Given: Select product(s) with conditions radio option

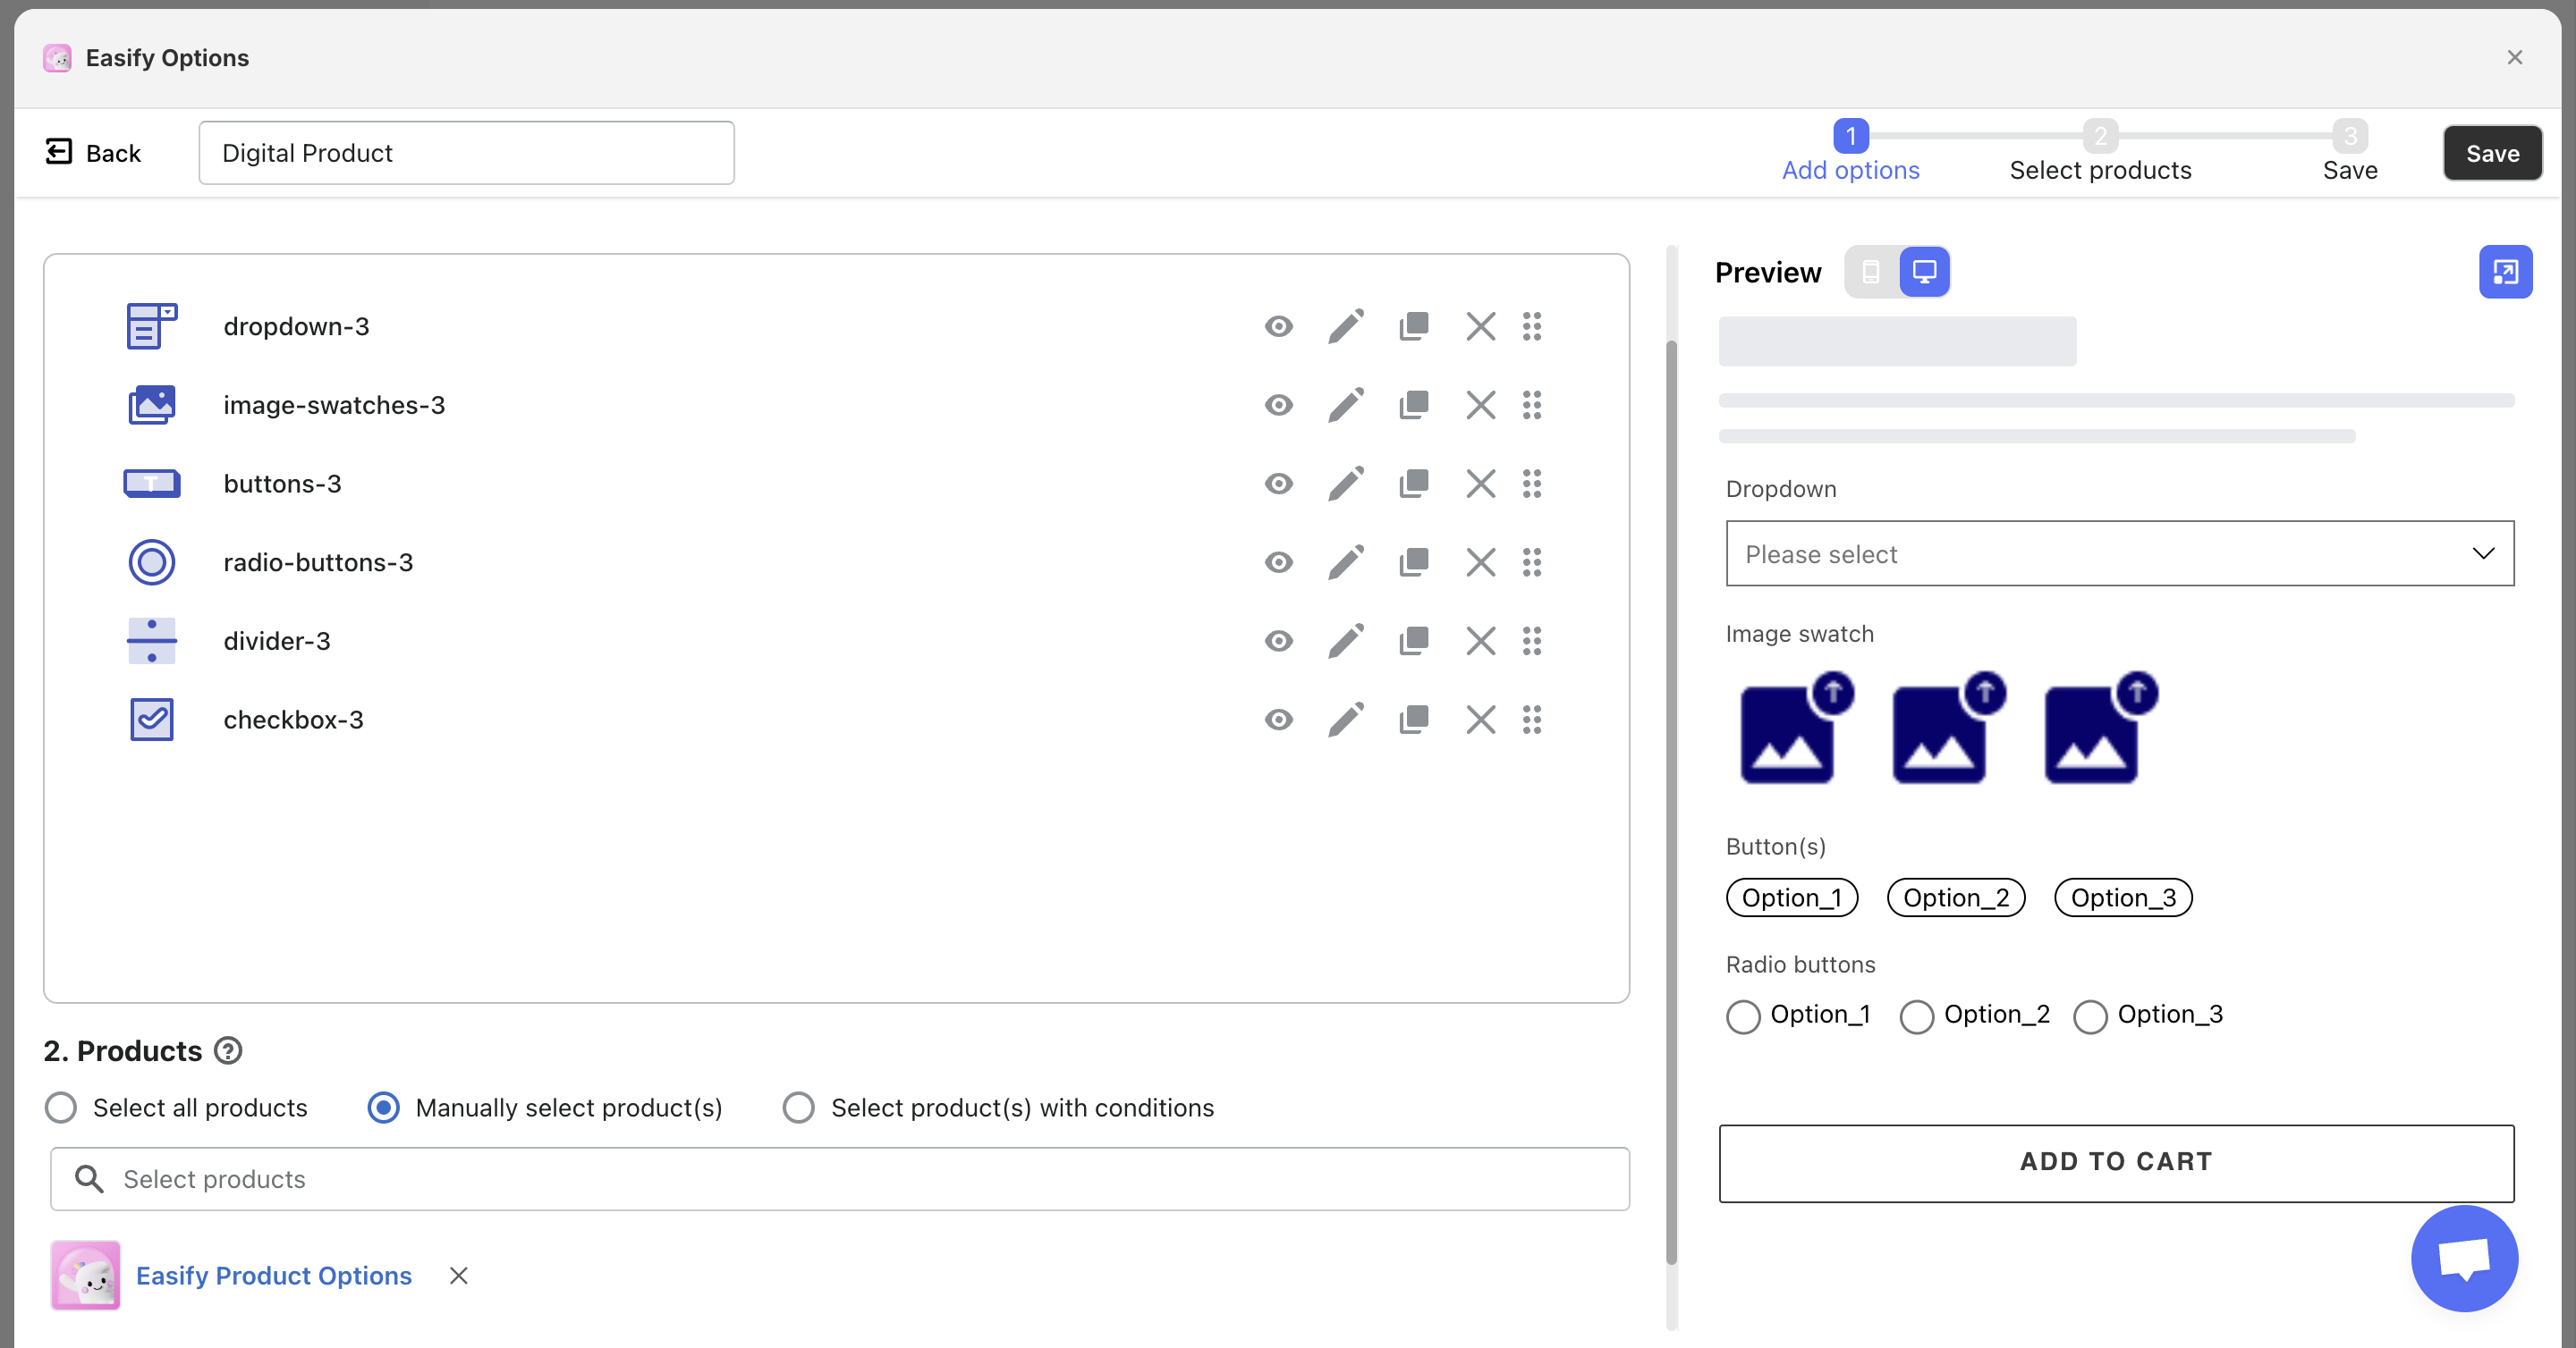Looking at the screenshot, I should pyautogui.click(x=798, y=1108).
